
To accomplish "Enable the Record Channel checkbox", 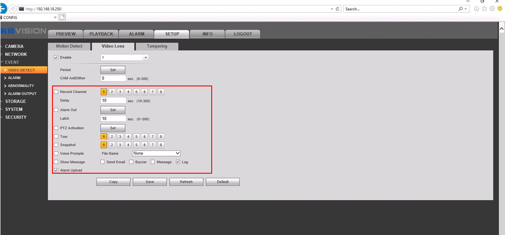I will [x=56, y=92].
